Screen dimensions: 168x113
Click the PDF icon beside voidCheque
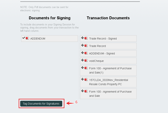86,61
